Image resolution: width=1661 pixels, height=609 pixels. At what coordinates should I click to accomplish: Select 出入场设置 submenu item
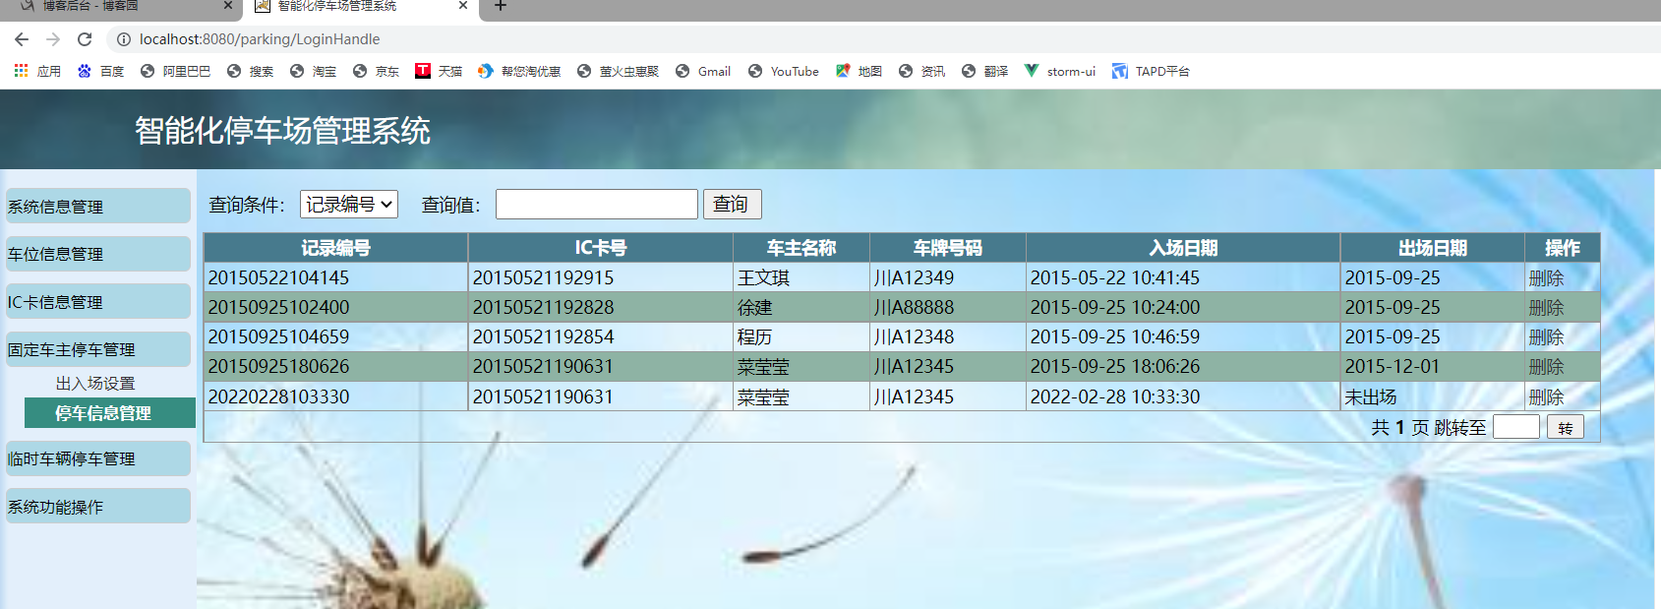[95, 384]
